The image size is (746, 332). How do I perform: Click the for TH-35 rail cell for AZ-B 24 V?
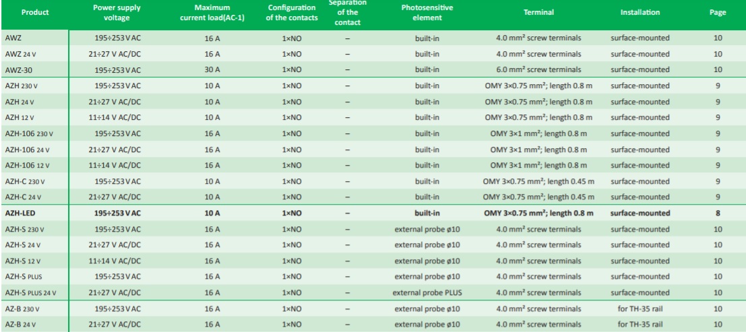640,325
